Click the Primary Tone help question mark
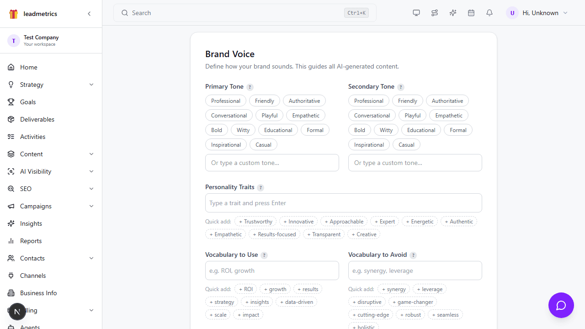 pos(250,87)
